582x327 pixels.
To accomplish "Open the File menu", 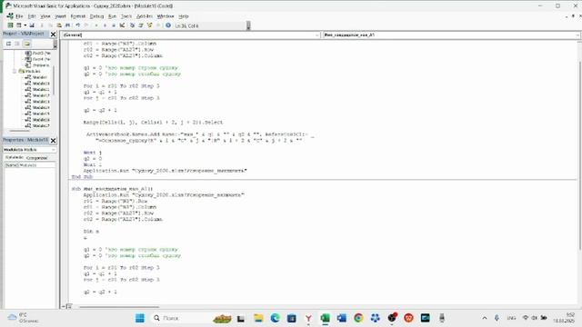I will pos(19,16).
